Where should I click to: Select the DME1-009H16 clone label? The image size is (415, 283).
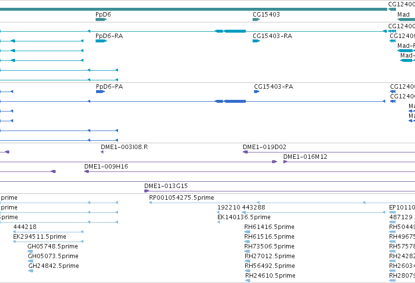coord(106,167)
